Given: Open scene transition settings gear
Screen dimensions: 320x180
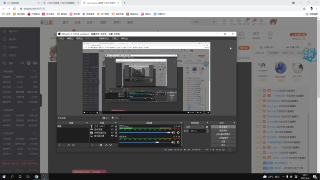Looking at the screenshot, I should point(207,127).
